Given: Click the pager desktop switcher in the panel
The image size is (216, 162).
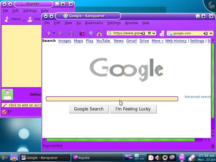Looking at the screenshot, I should click(139, 158).
